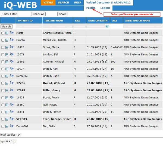Open viewer icon for patient Marta
This screenshot has height=146, width=163.
tap(12, 33)
